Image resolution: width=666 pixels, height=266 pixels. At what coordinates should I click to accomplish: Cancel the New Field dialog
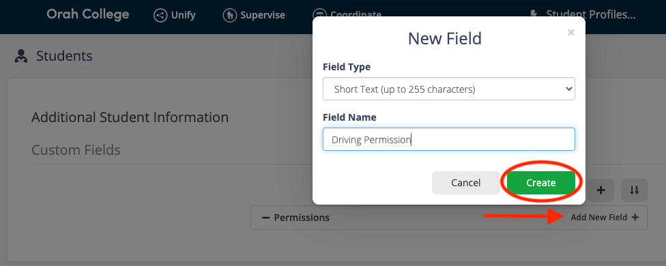point(466,183)
